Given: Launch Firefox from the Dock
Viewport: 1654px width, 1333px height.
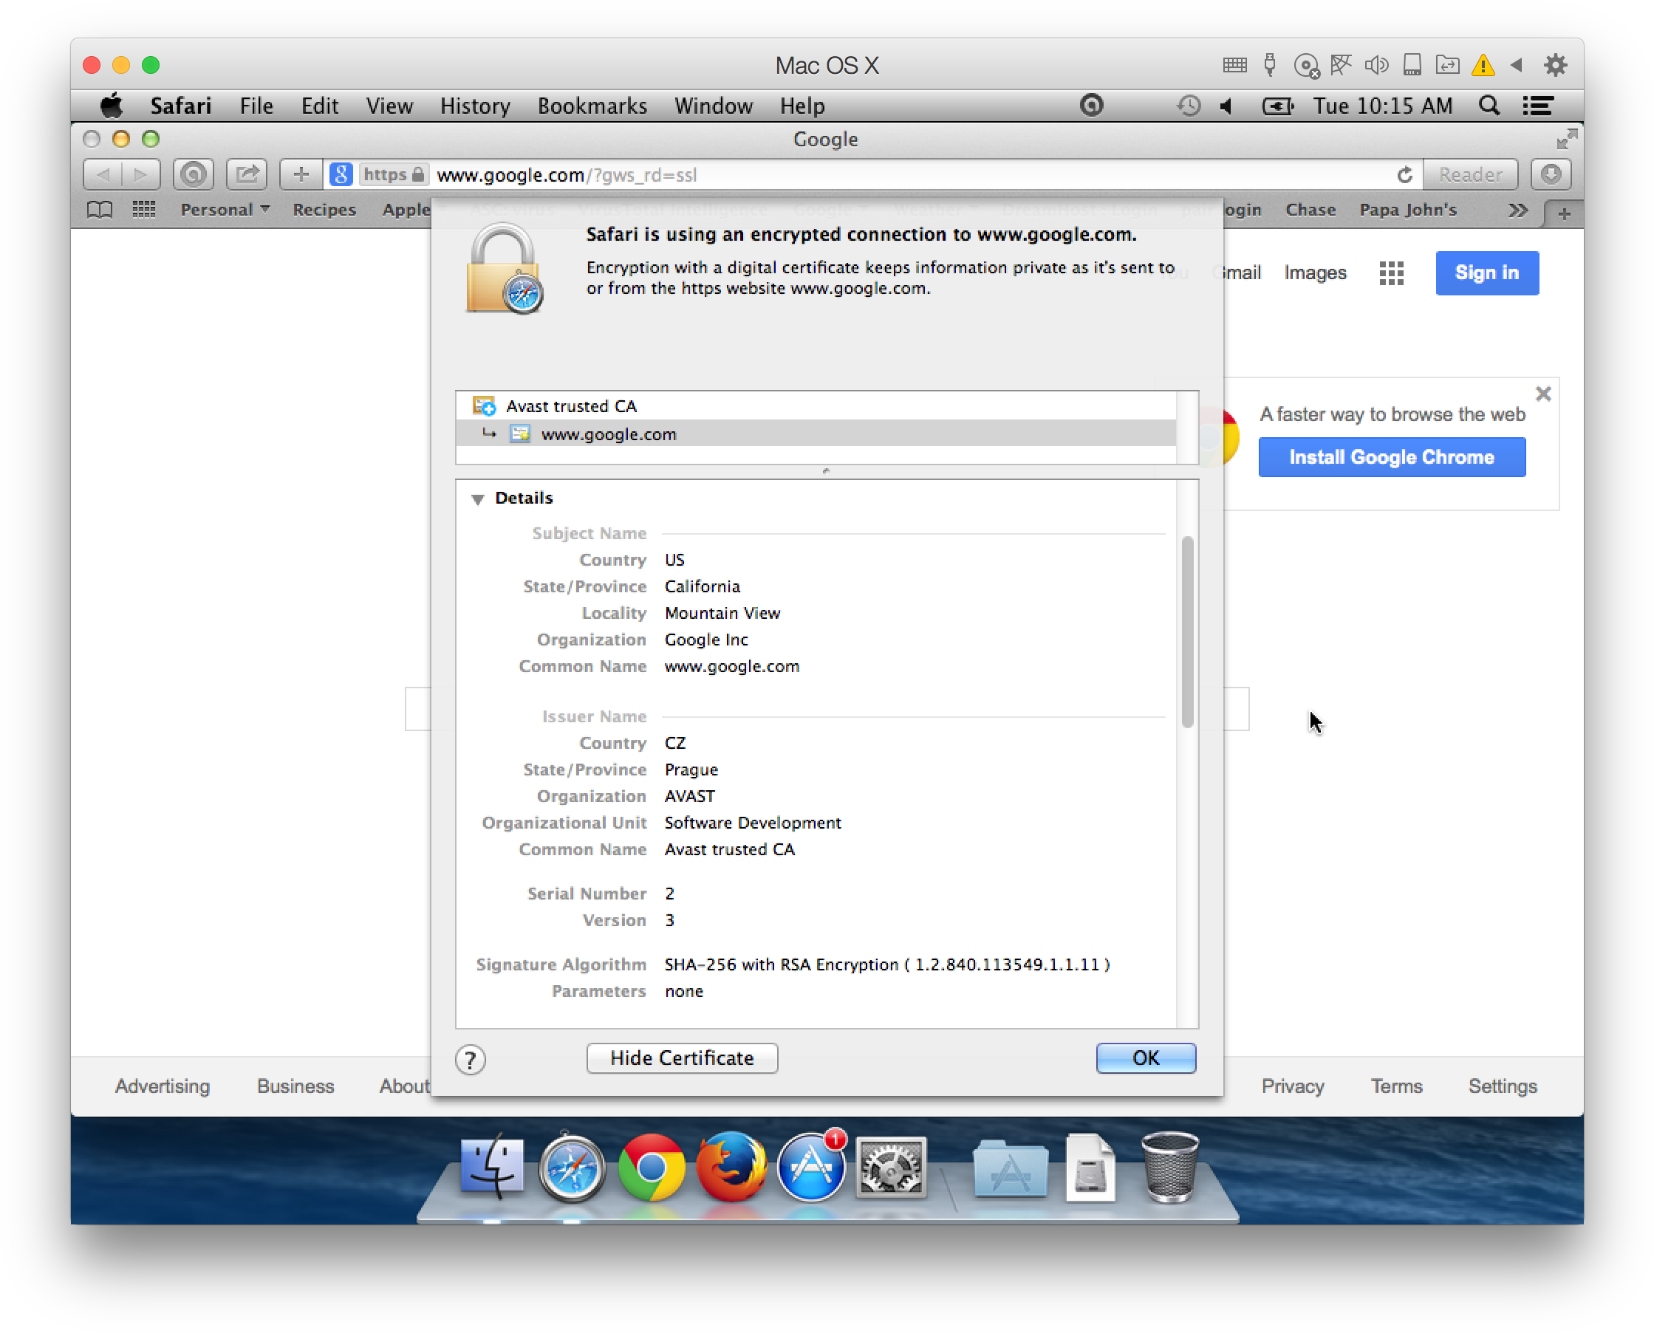Looking at the screenshot, I should coord(733,1166).
